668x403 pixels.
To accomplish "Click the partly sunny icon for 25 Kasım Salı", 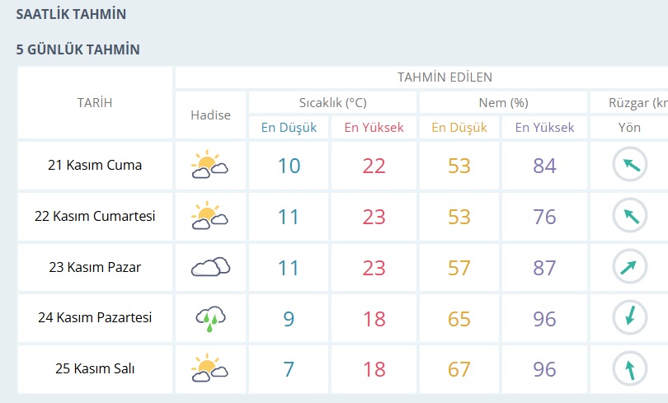I will point(209,369).
